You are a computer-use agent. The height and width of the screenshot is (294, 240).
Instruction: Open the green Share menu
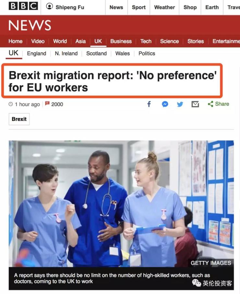[218, 104]
